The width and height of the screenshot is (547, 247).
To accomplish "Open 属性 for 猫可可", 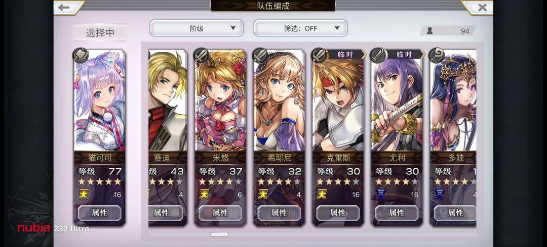I will (99, 213).
